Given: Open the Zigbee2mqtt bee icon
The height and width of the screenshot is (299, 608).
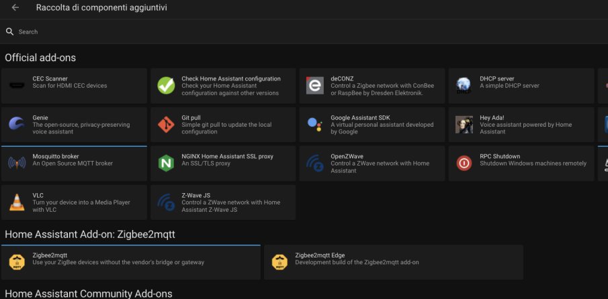Looking at the screenshot, I should [x=17, y=262].
